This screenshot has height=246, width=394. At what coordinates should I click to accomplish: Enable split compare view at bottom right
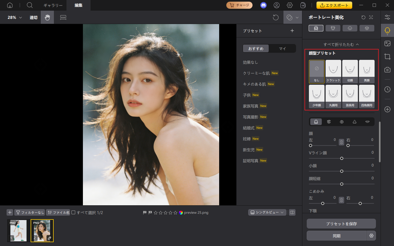(x=292, y=212)
